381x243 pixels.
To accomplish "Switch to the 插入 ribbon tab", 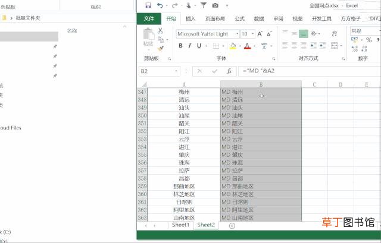I will click(190, 18).
